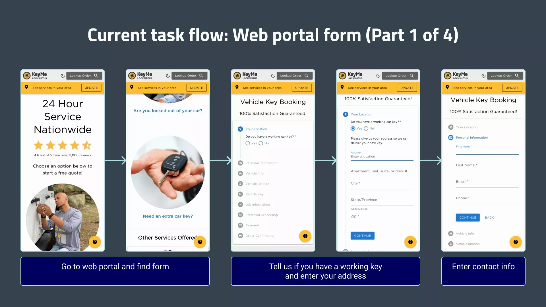Click the payment section icon in form
This screenshot has width=546, height=307.
pyautogui.click(x=240, y=225)
